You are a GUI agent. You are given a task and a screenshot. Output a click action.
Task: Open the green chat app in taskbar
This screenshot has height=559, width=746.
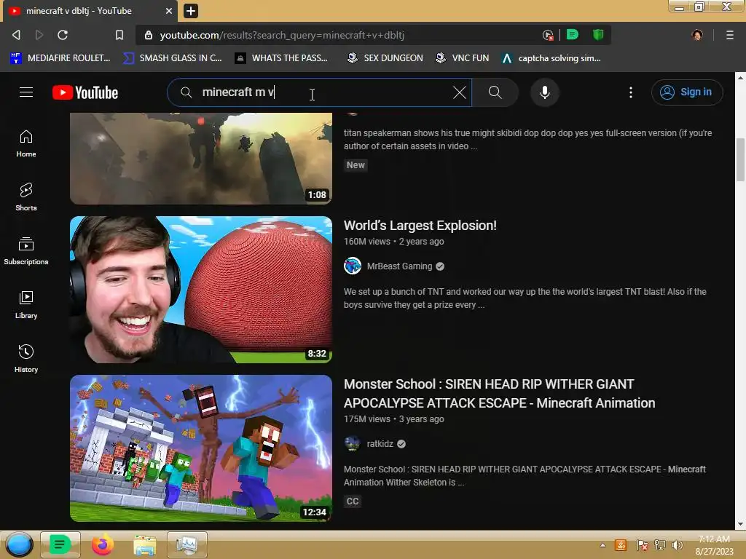[60, 544]
